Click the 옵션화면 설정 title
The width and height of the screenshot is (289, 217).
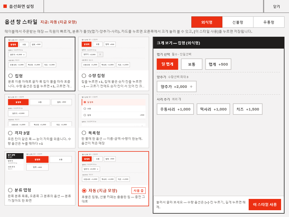pyautogui.click(x=21, y=6)
